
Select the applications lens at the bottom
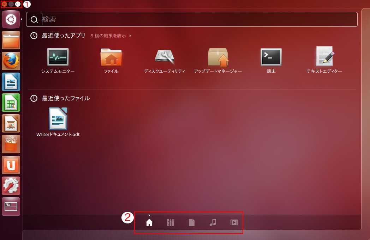pyautogui.click(x=170, y=222)
